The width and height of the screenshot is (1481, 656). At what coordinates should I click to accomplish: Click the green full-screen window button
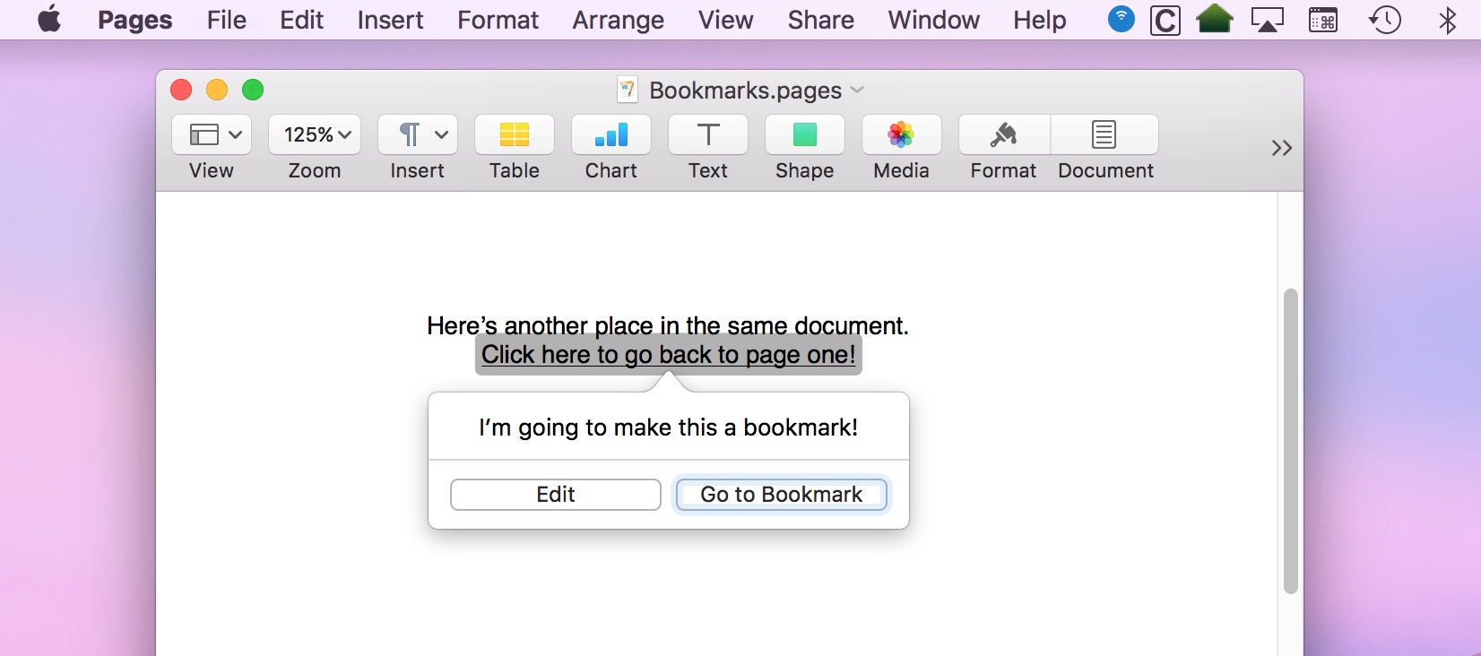pos(253,90)
